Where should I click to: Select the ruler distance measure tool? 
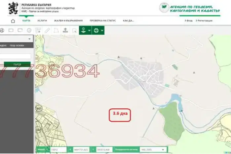click(47, 30)
